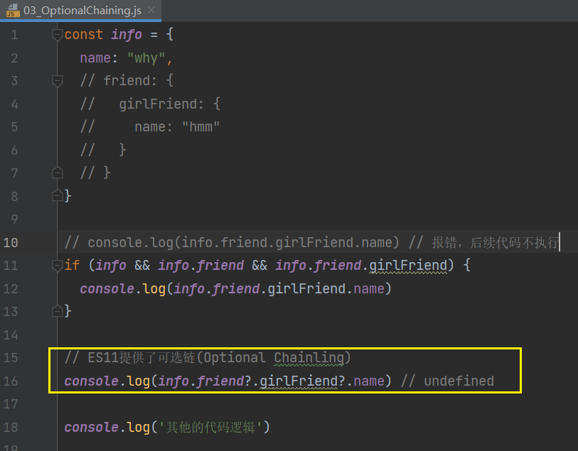Close the 03_OptionalChaining.js tab
Screen dimensions: 578x451
tap(151, 11)
